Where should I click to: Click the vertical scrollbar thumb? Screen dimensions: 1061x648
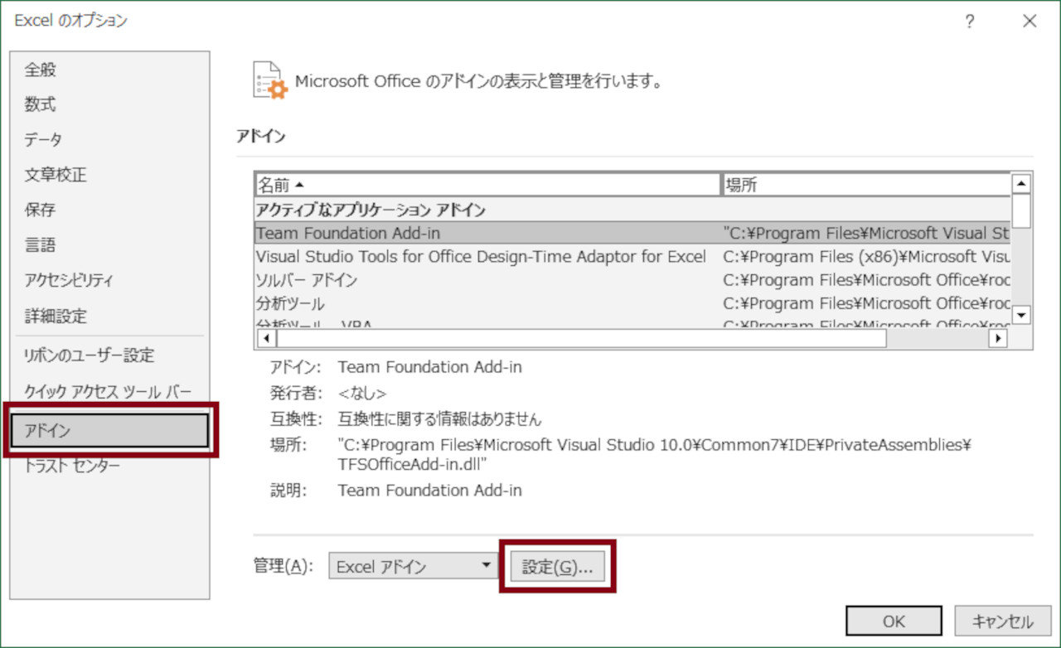pyautogui.click(x=1022, y=210)
